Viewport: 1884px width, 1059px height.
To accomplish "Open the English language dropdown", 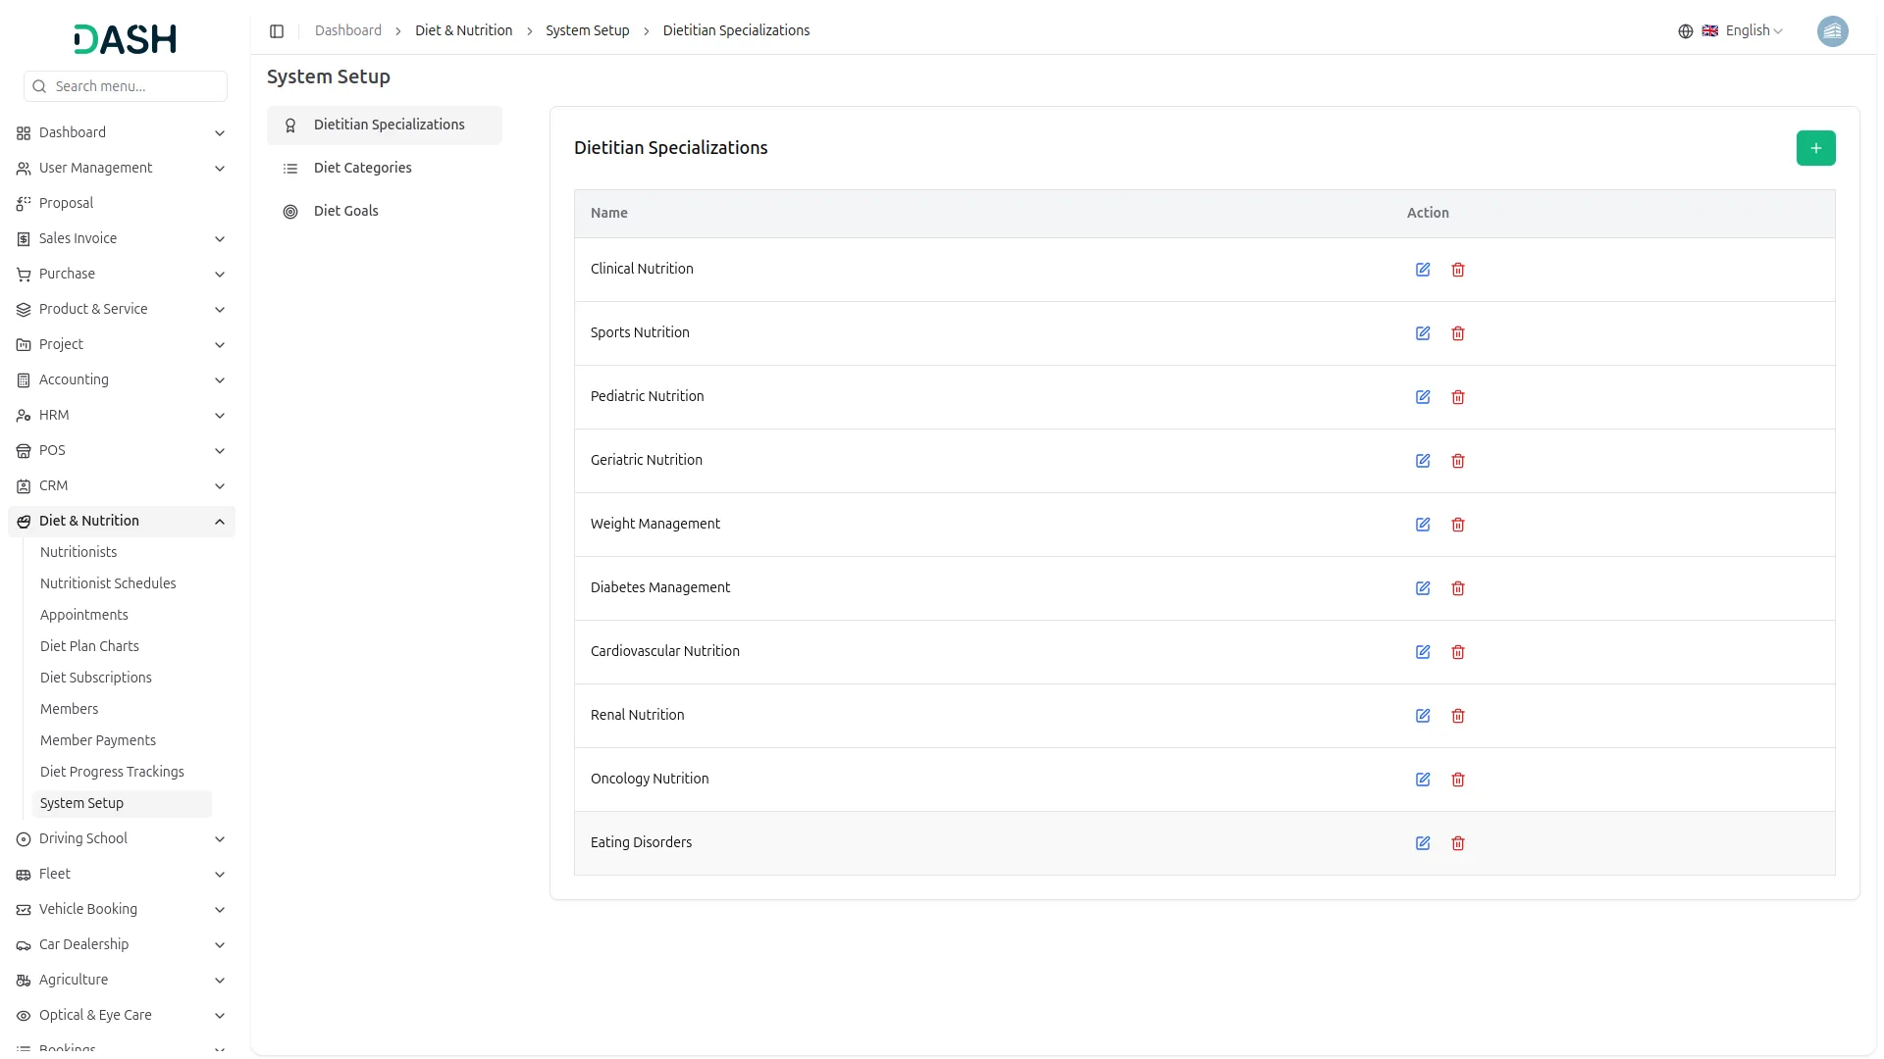I will point(1743,31).
